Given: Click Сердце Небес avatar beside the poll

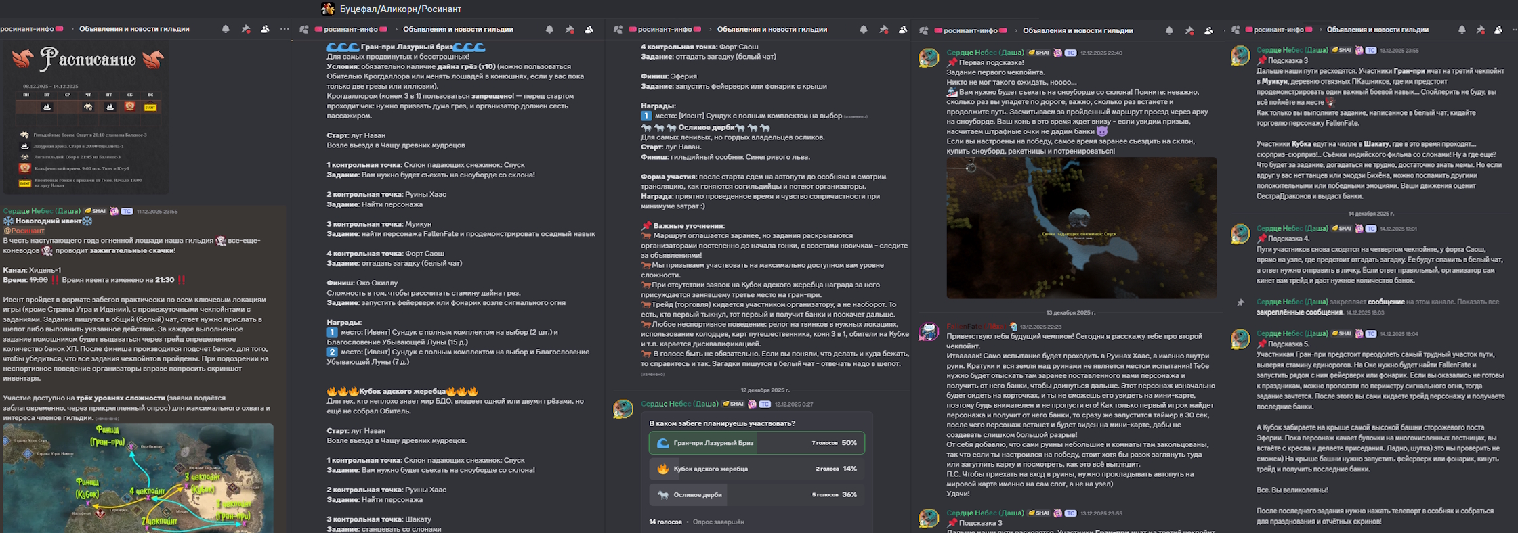Looking at the screenshot, I should point(623,409).
